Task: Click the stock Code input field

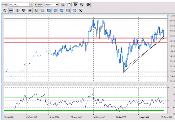Action: (x=19, y=5)
